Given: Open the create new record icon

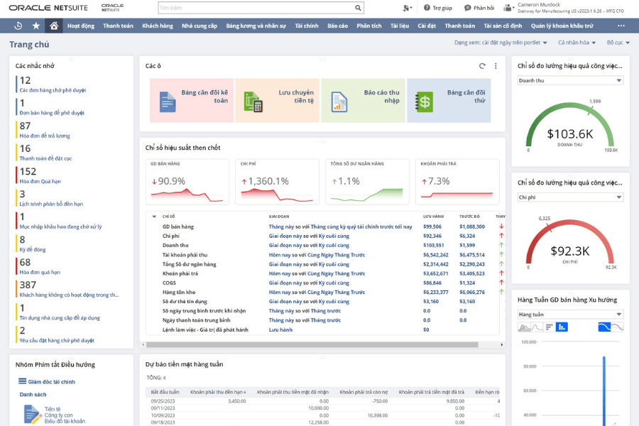Looking at the screenshot, I should pyautogui.click(x=407, y=8).
